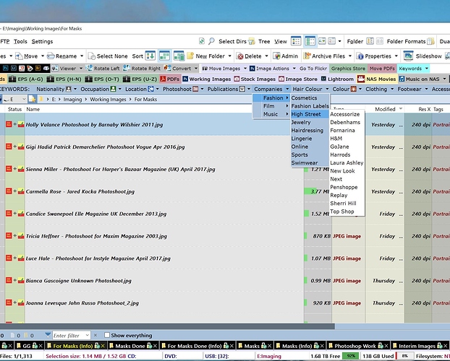Screen dimensions: 450x361
Task: Open Music on NAS shortcut
Action: tap(420, 79)
